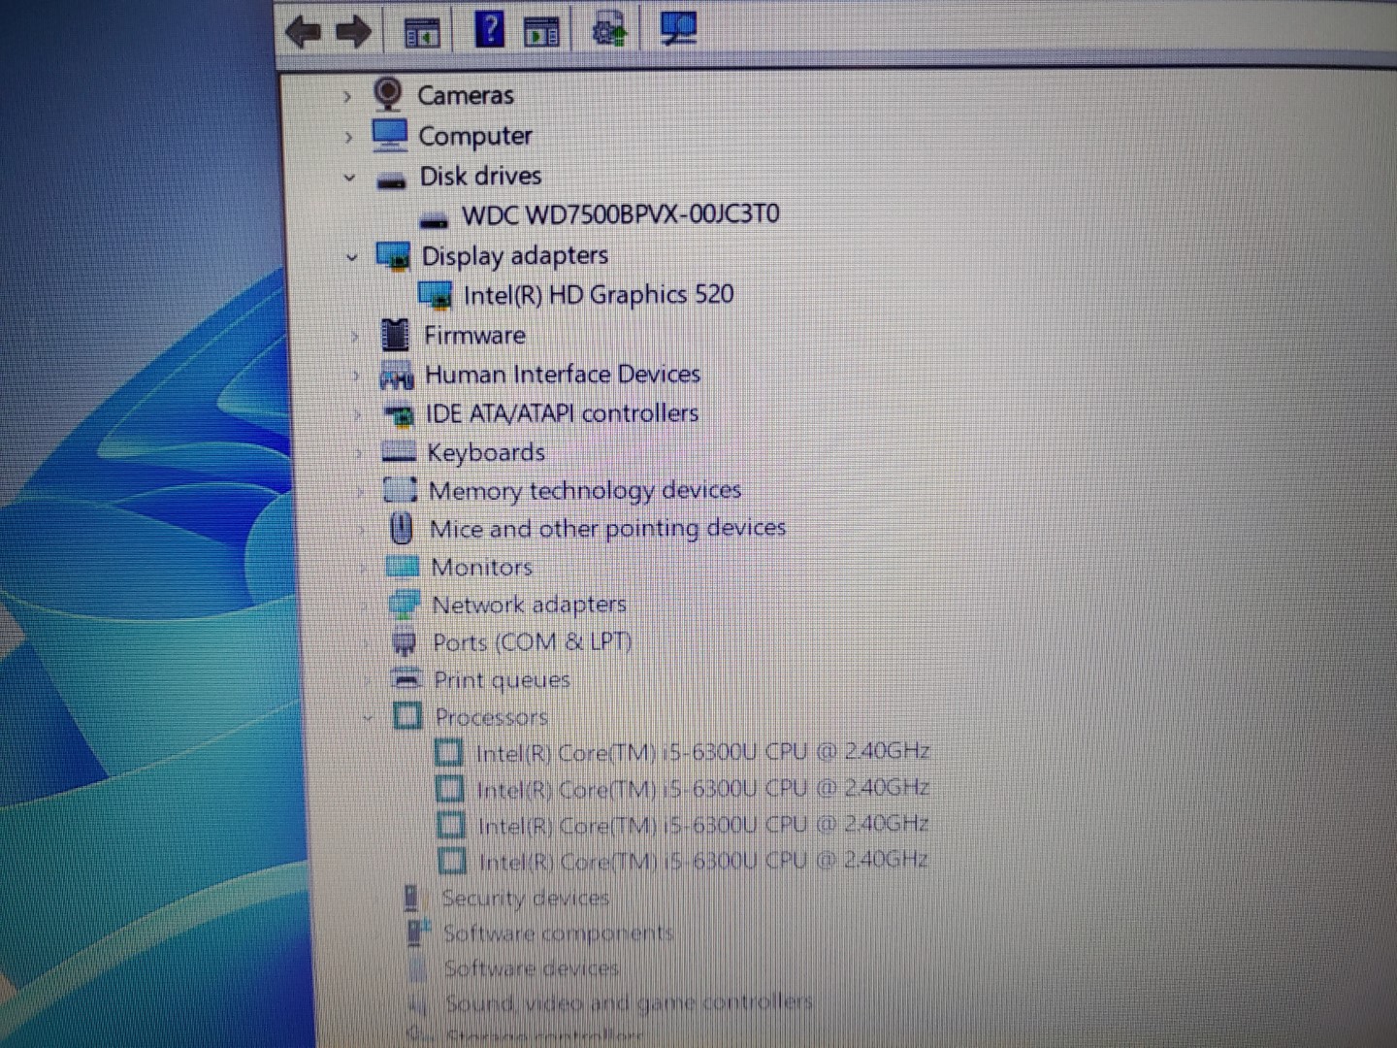Select the Disk drives icon
Image resolution: width=1397 pixels, height=1048 pixels.
391,180
